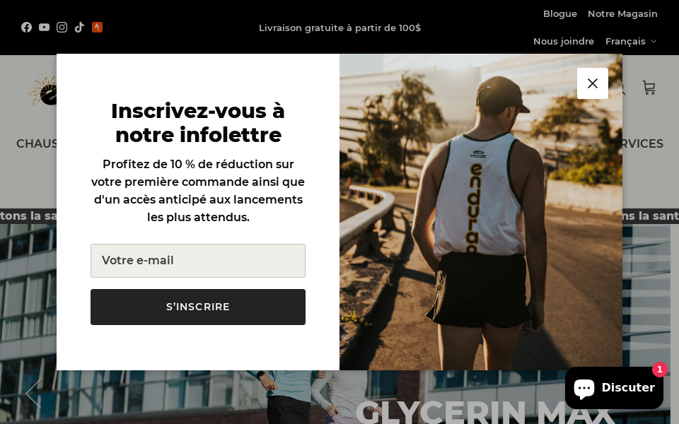Image resolution: width=679 pixels, height=424 pixels.
Task: Open the CHAUSSURES menu item
Action: pos(36,143)
